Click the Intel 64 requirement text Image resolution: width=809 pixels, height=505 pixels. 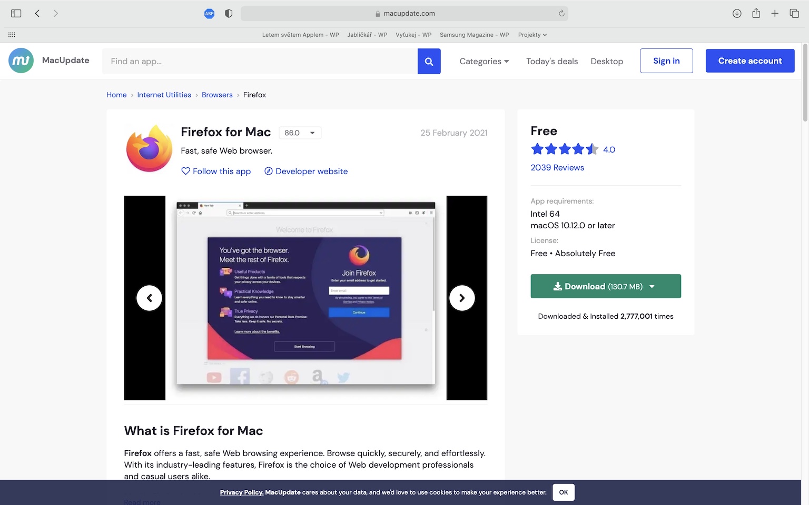click(x=545, y=214)
